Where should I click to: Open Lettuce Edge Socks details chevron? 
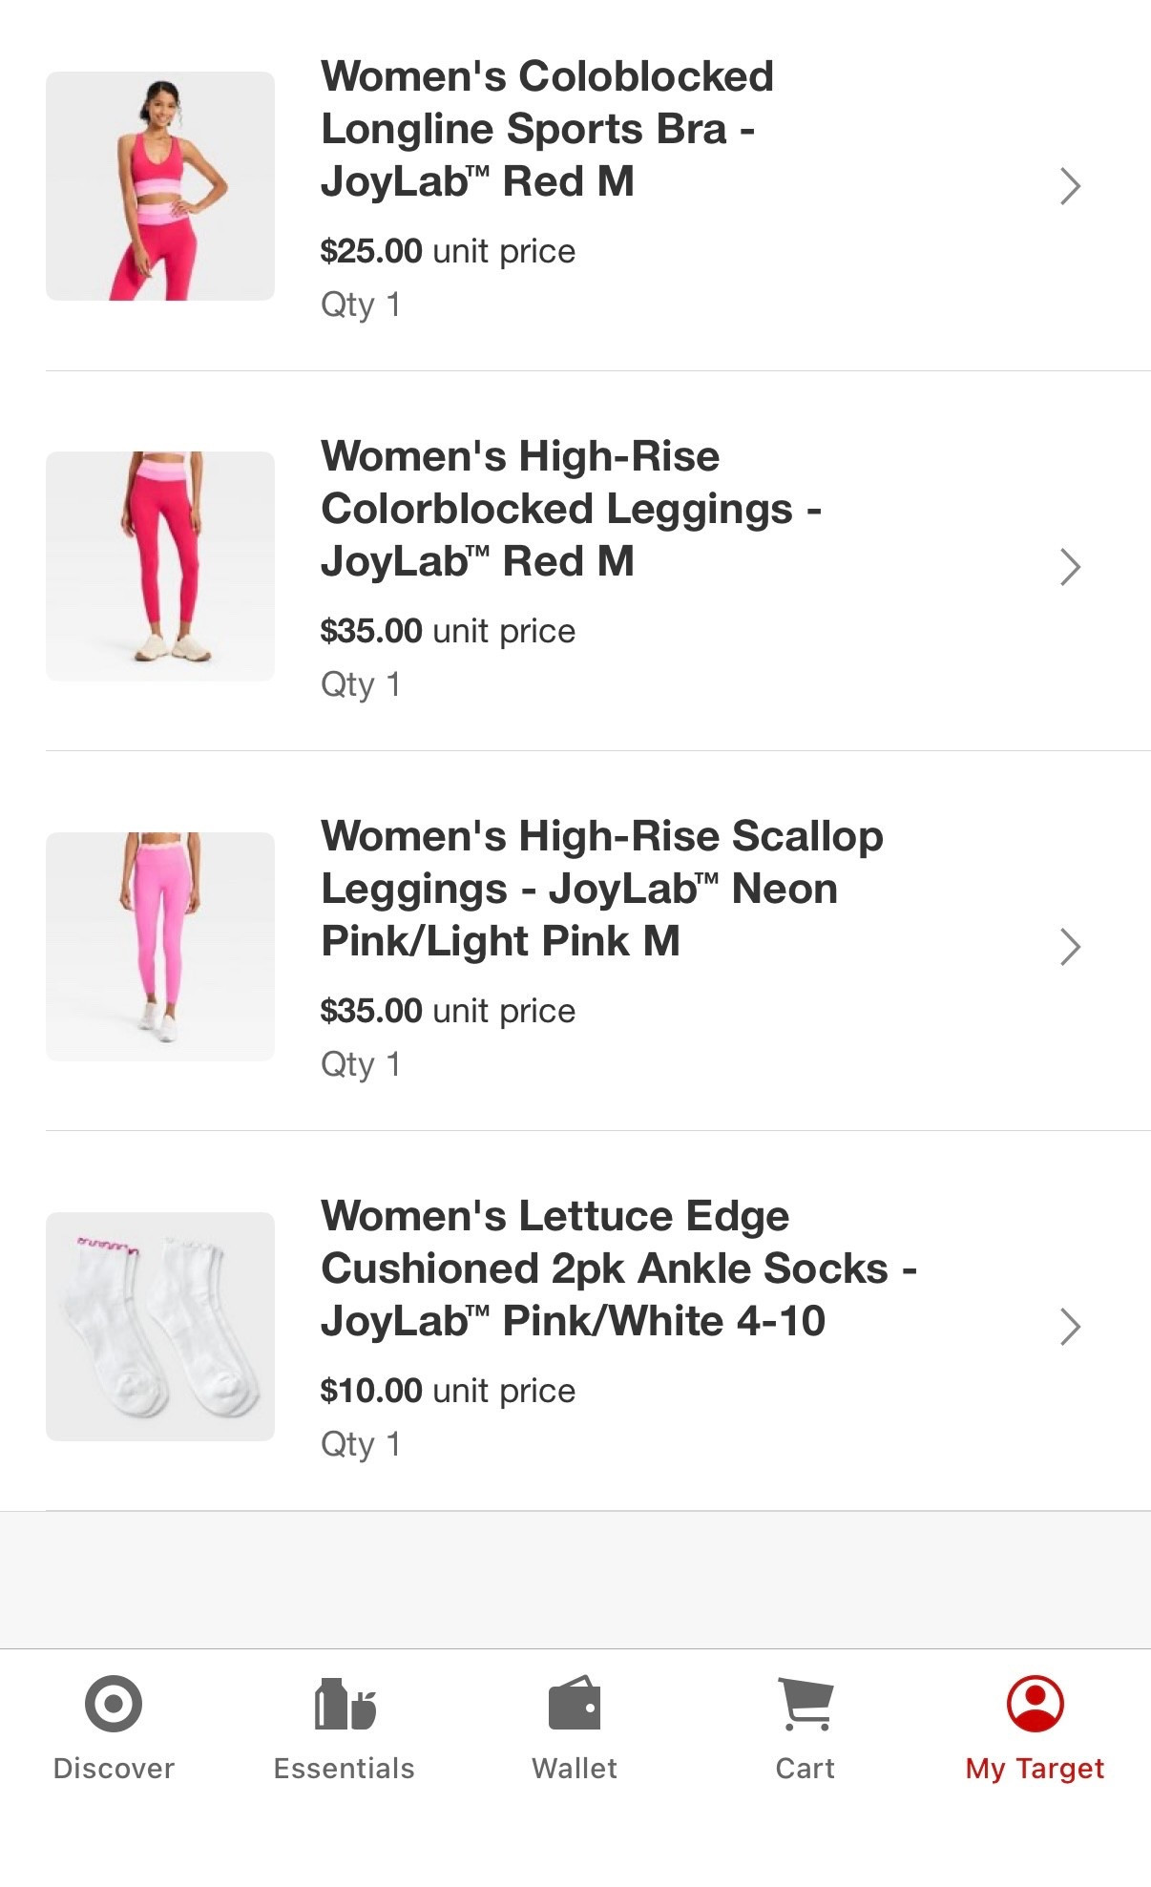point(1070,1327)
